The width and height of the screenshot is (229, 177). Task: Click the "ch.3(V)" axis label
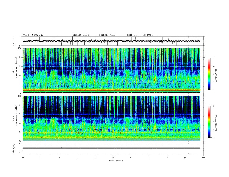pyautogui.click(x=14, y=148)
